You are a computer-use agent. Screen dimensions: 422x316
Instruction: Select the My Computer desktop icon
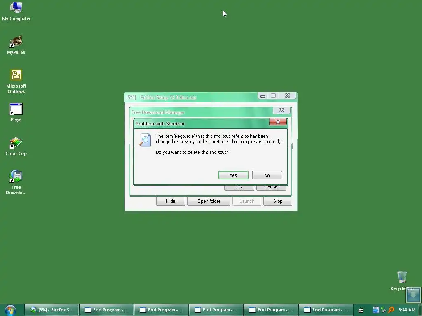pyautogui.click(x=16, y=11)
